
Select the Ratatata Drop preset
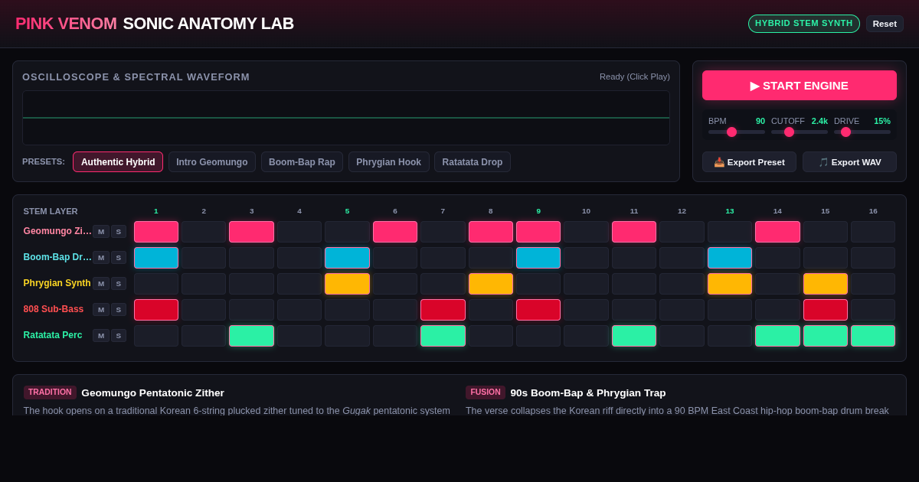[473, 162]
